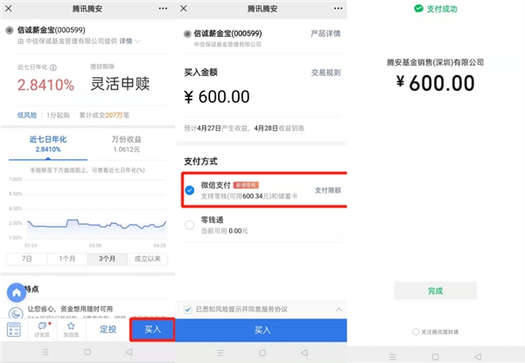Tap the 新增零钱 red tag
525x363 pixels.
pos(246,185)
